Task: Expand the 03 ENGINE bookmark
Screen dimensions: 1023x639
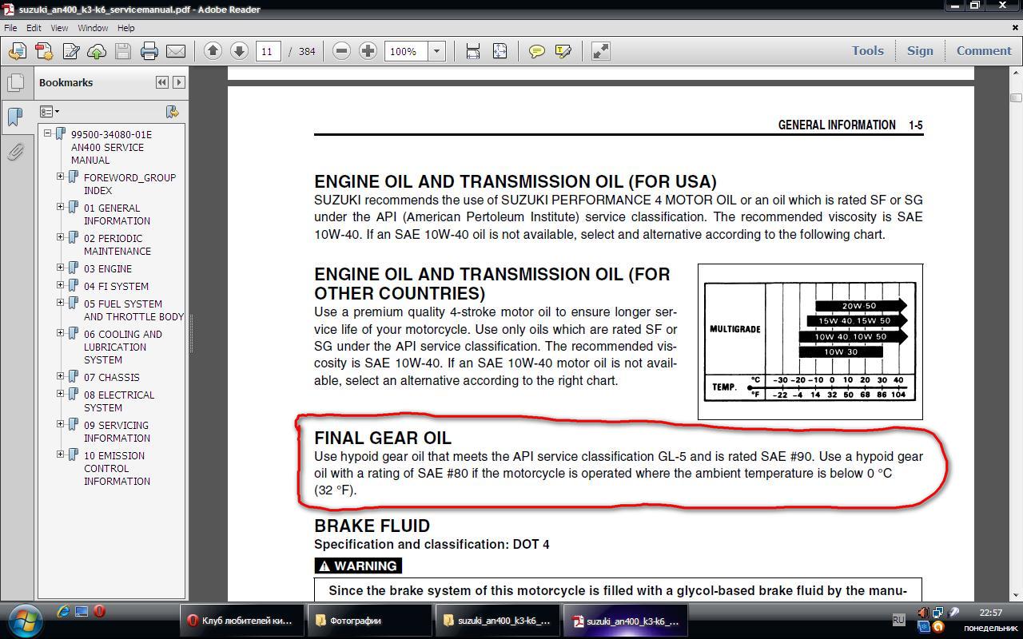Action: pyautogui.click(x=61, y=268)
